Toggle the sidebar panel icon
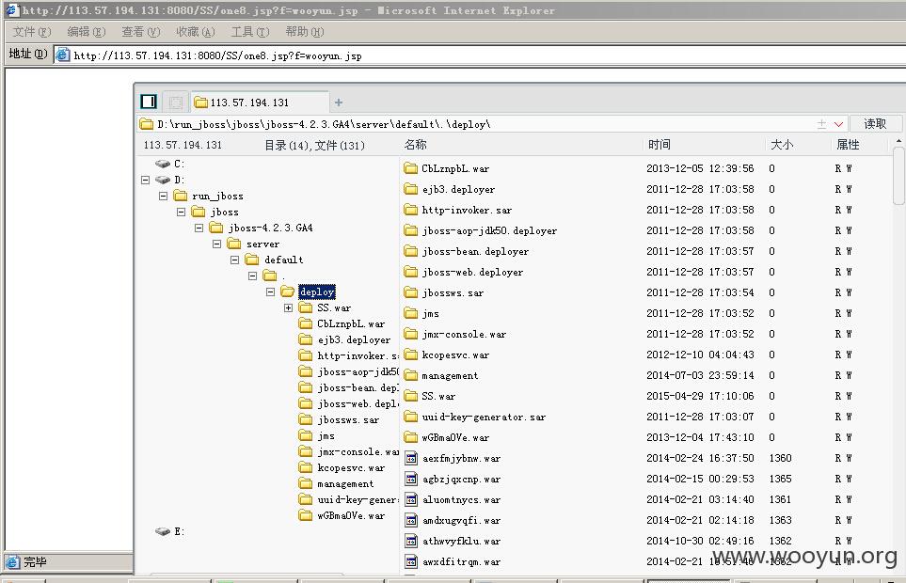906x583 pixels. [x=149, y=102]
